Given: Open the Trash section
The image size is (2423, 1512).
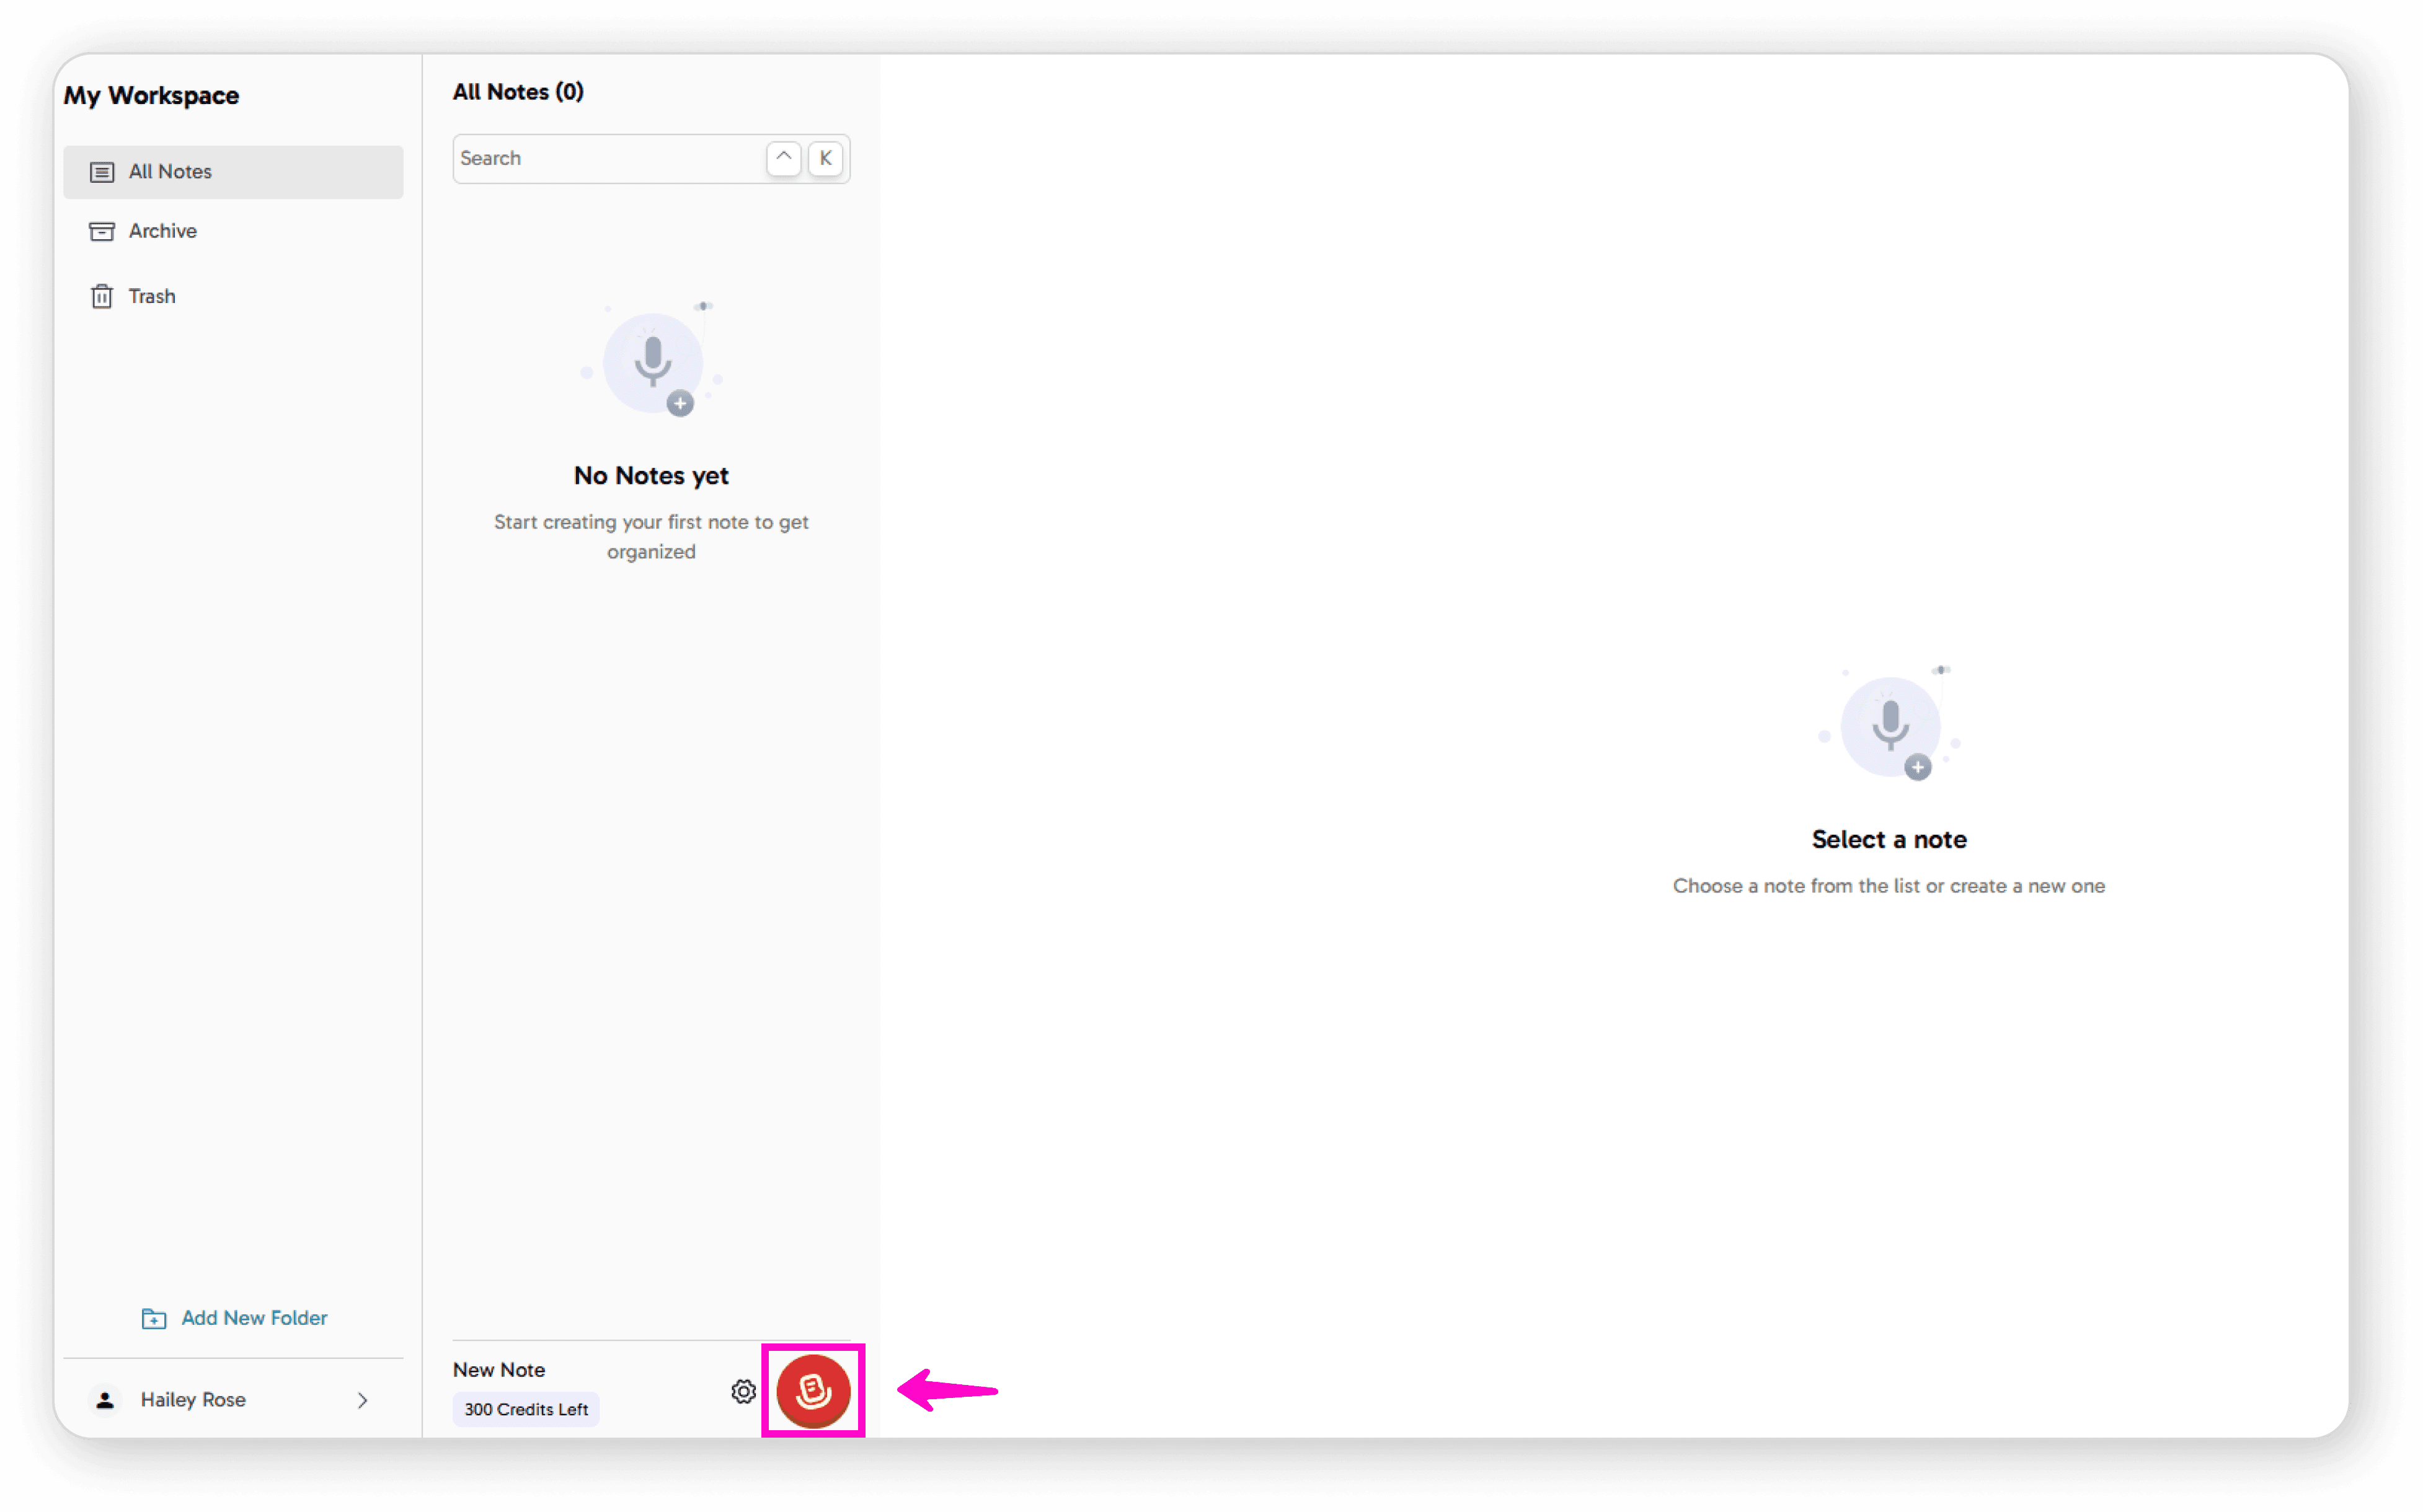Looking at the screenshot, I should pos(152,297).
